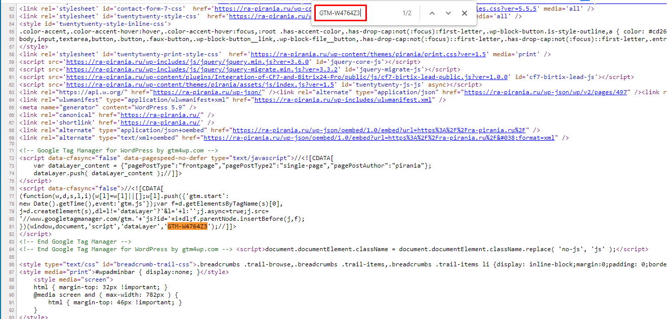Open the application/json+oembed embed link
The height and width of the screenshot is (319, 667).
point(380,130)
